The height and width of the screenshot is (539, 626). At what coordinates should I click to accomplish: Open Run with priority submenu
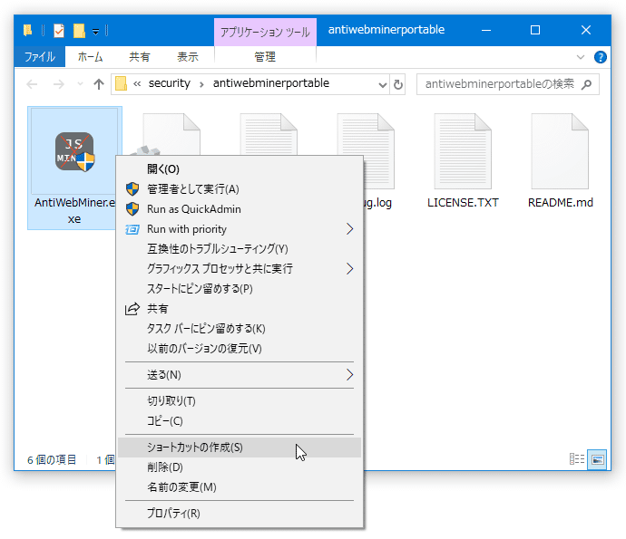coord(240,229)
